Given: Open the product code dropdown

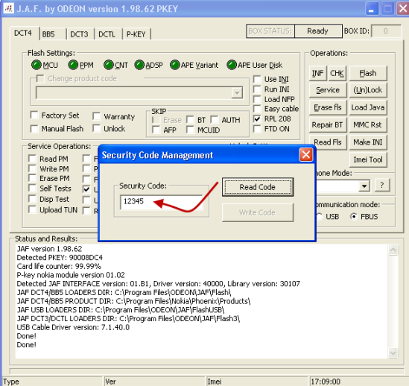Looking at the screenshot, I should 237,93.
